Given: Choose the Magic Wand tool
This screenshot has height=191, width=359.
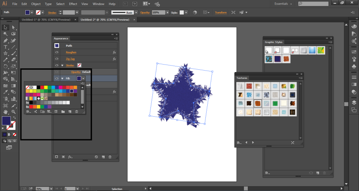Looking at the screenshot, I should coord(6,34).
